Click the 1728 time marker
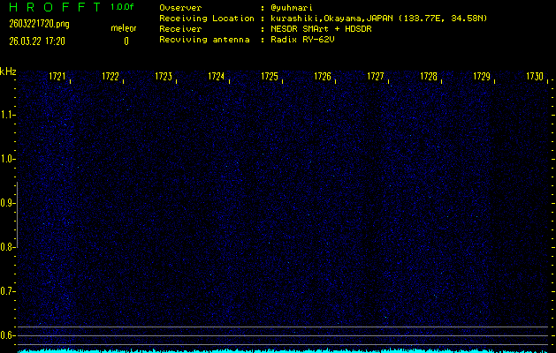Screen dimensions: 556x353 (429, 77)
